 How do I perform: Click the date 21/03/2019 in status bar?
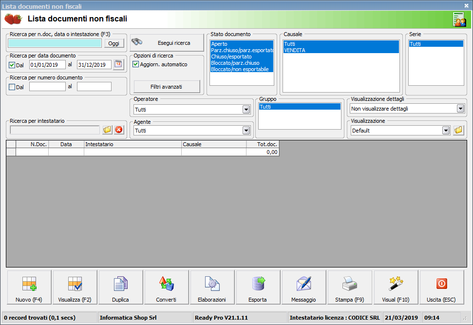[401, 318]
